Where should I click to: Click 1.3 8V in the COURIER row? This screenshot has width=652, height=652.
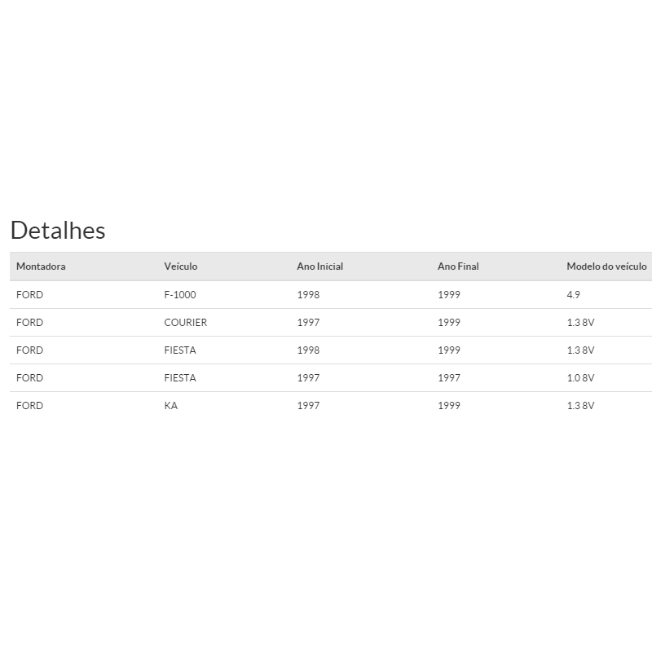point(580,323)
